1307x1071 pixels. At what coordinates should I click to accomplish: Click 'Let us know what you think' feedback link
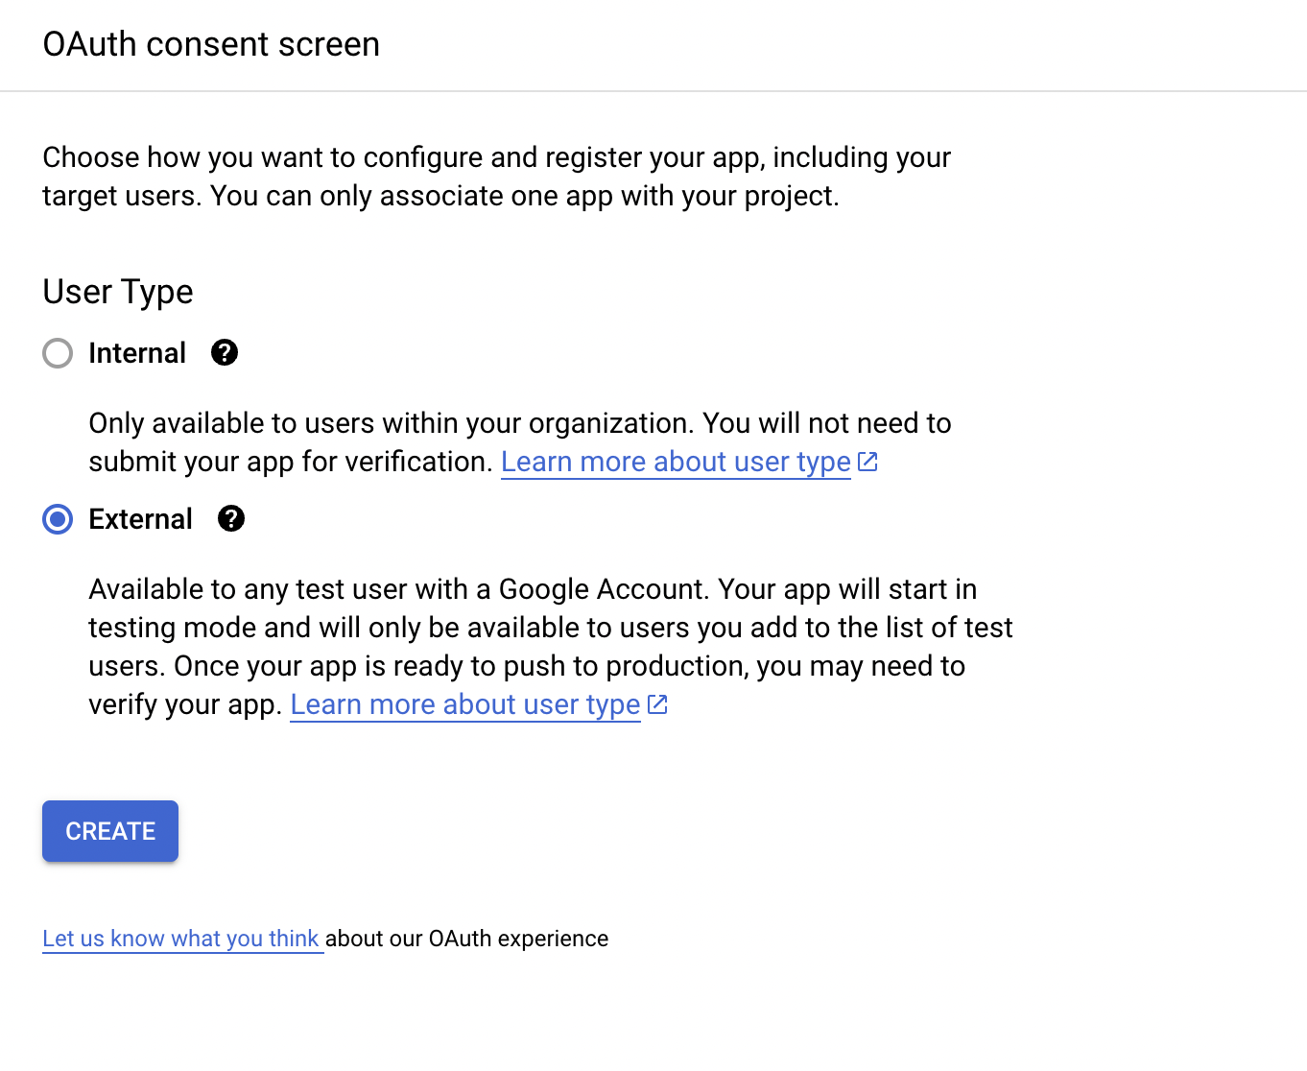[182, 939]
